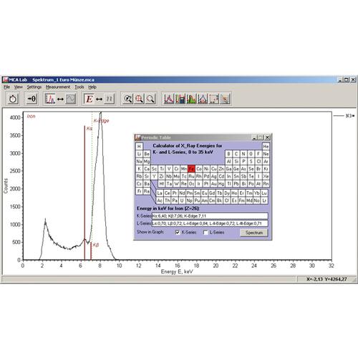358x358 pixels.
Task: Minimize the Periodic Table window
Action: pyautogui.click(x=254, y=137)
